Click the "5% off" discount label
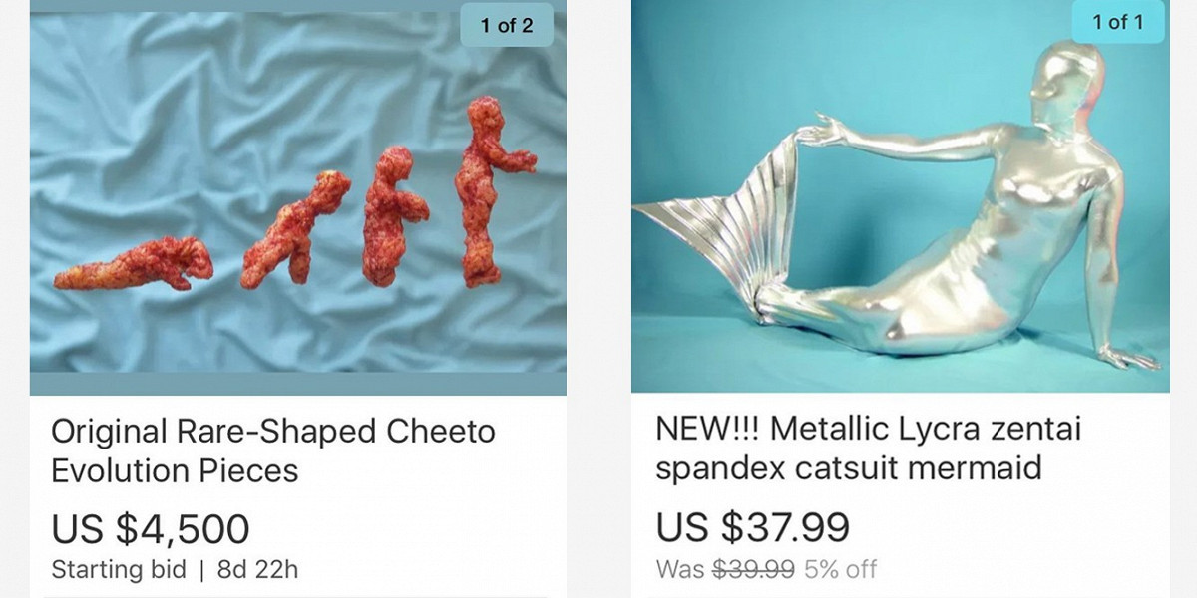 click(x=840, y=569)
